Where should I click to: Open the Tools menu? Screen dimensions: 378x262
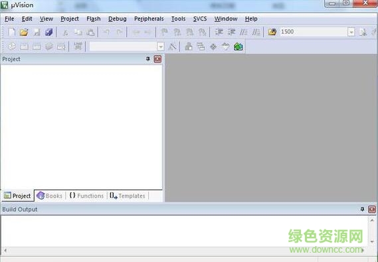coord(179,19)
